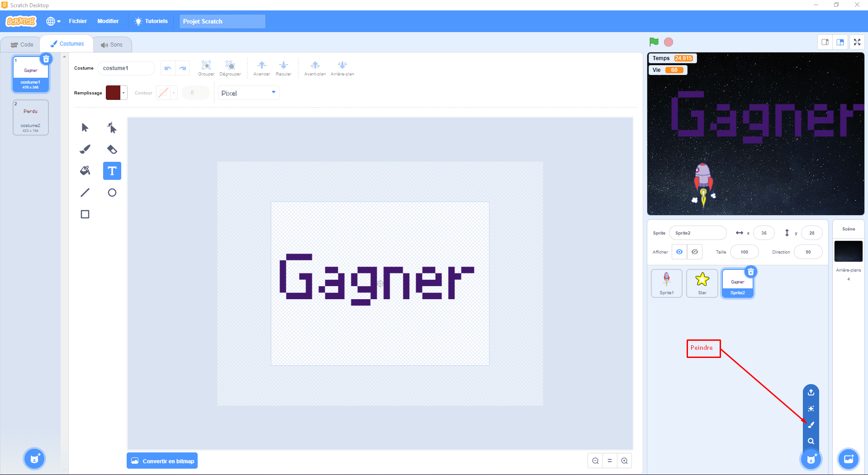Click Convertir en bitmap button
868x475 pixels.
point(162,461)
